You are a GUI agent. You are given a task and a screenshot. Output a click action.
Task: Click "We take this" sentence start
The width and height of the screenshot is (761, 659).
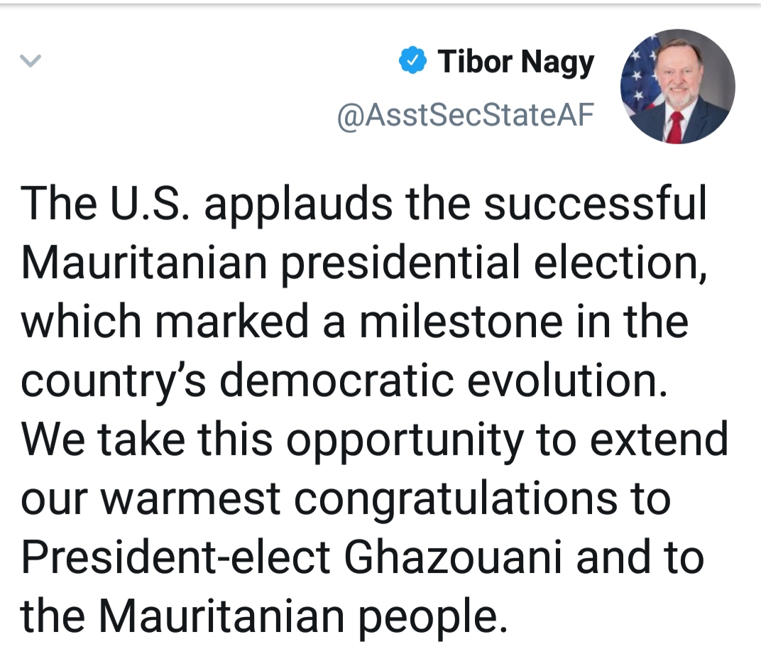point(146,439)
